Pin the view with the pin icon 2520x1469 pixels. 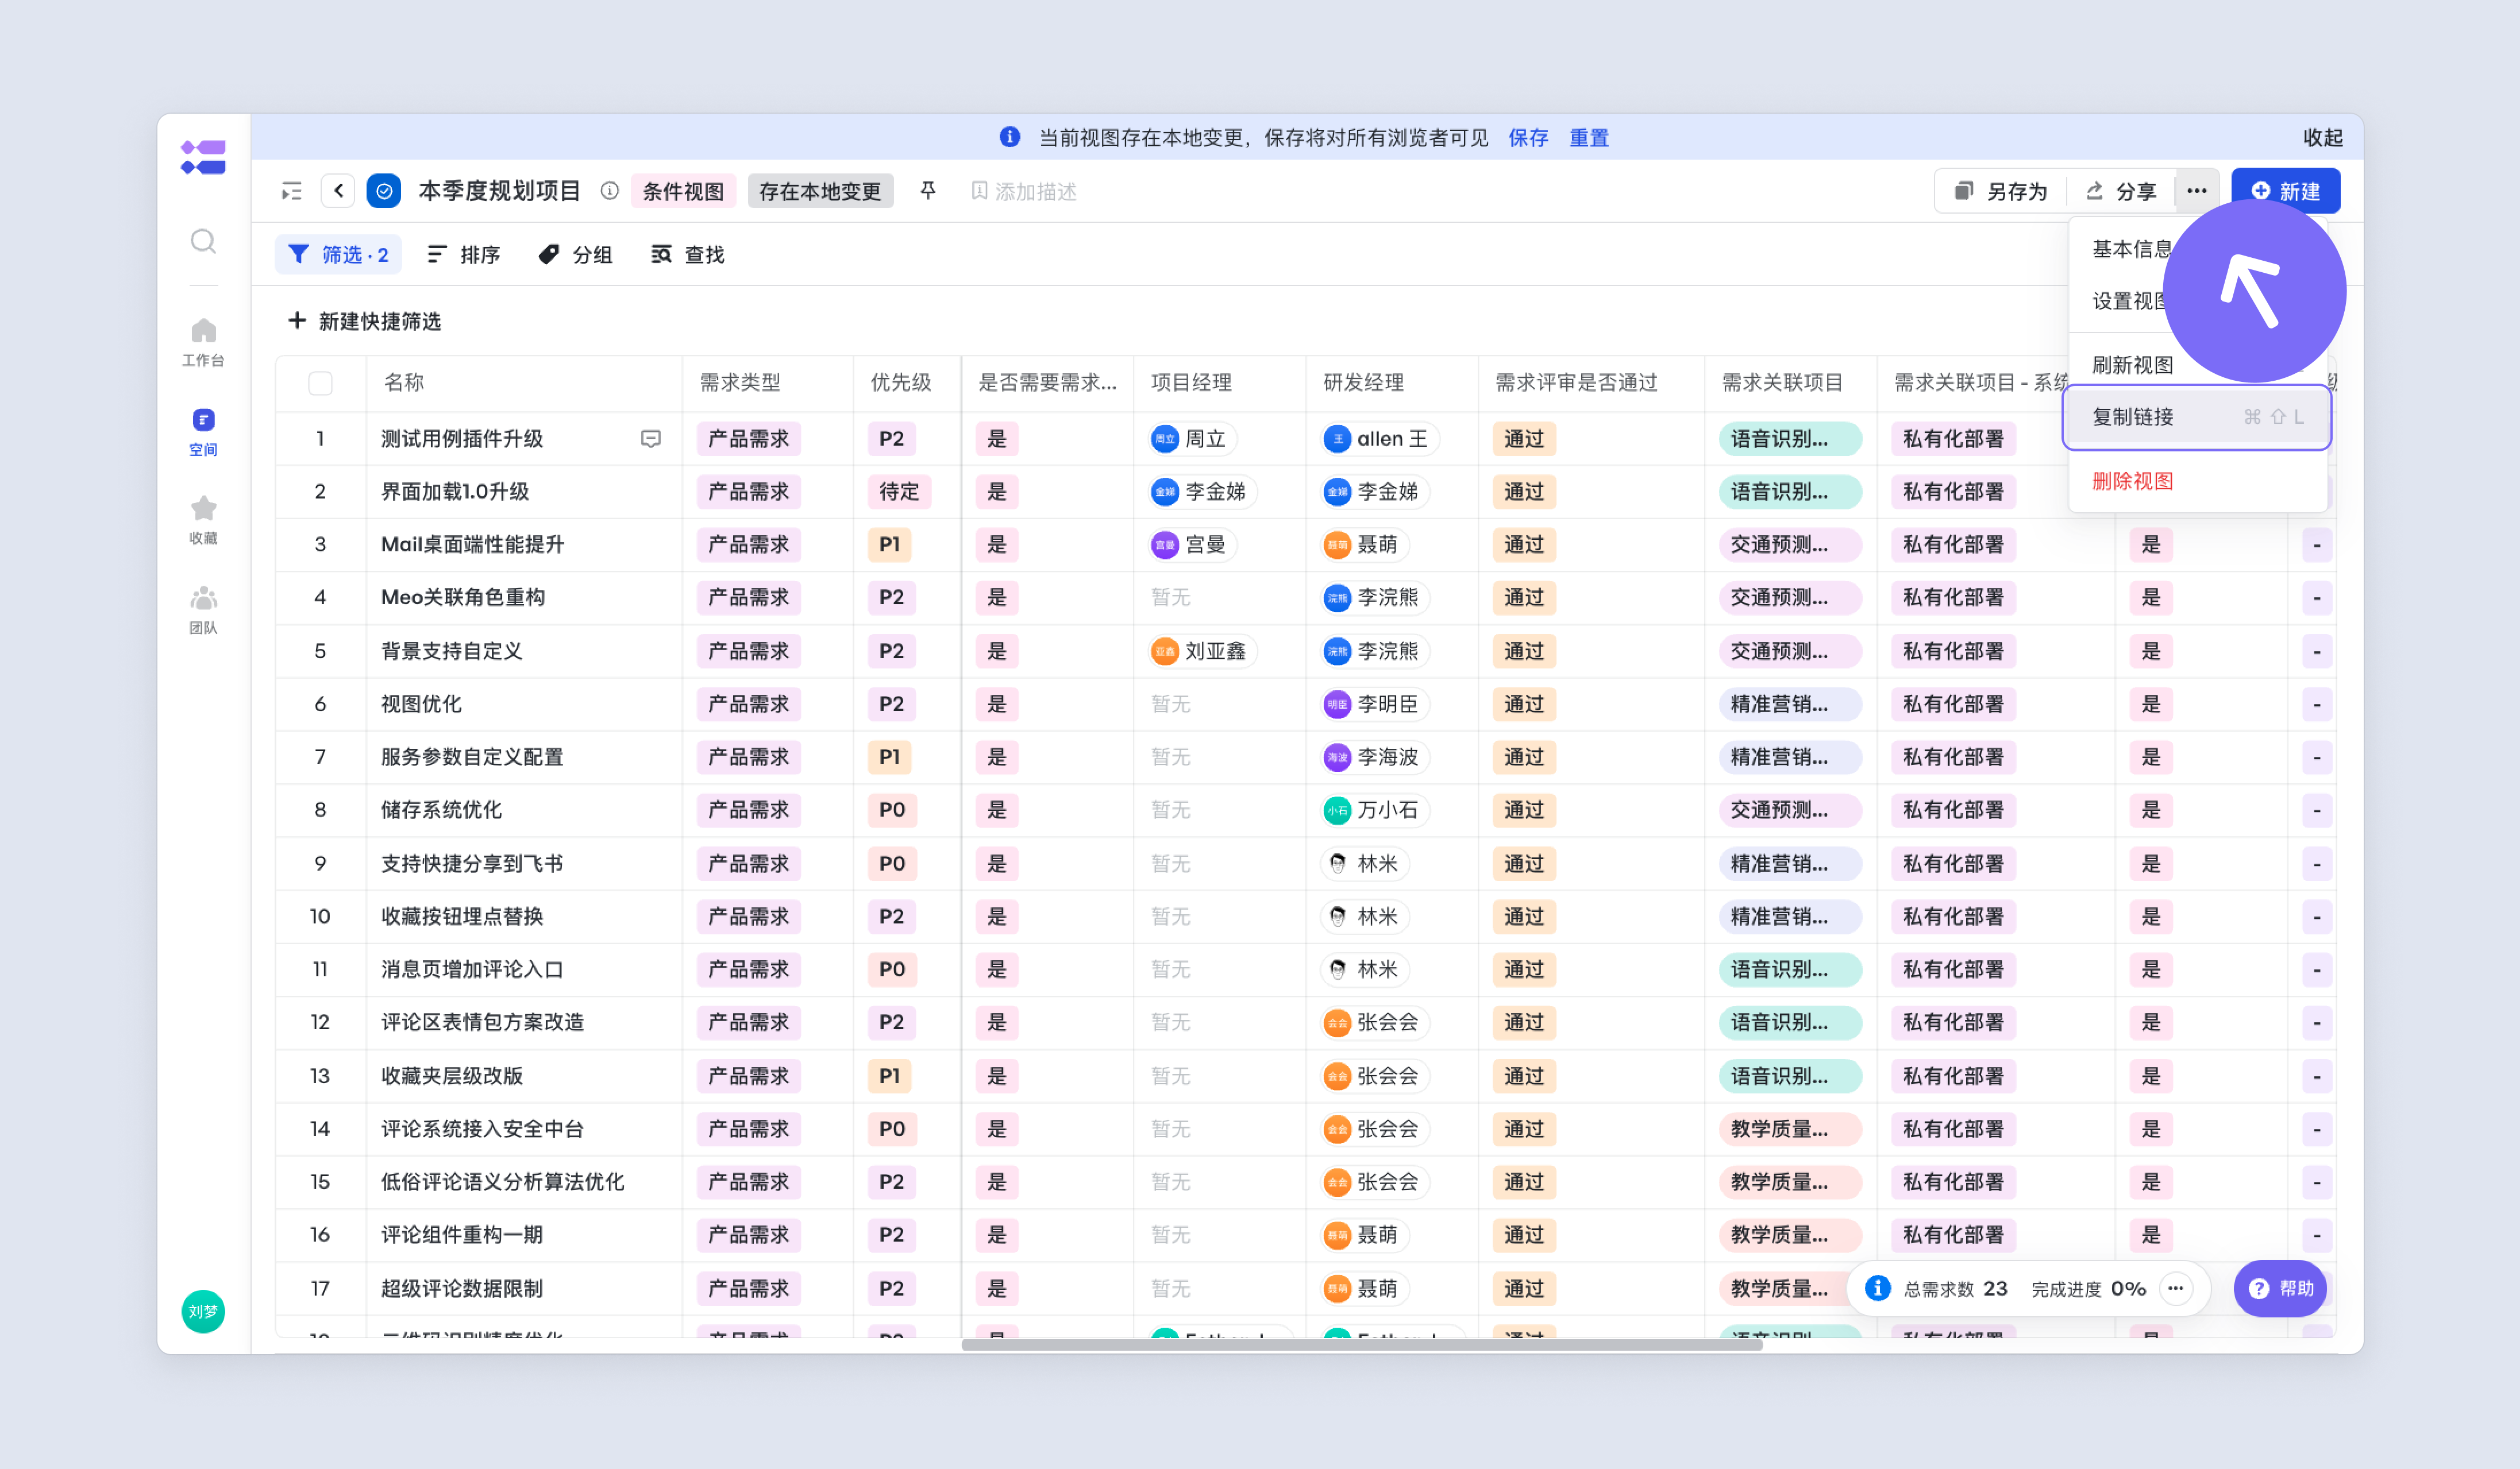928,190
